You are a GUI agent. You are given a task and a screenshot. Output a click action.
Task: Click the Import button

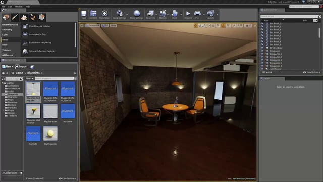pos(21,66)
